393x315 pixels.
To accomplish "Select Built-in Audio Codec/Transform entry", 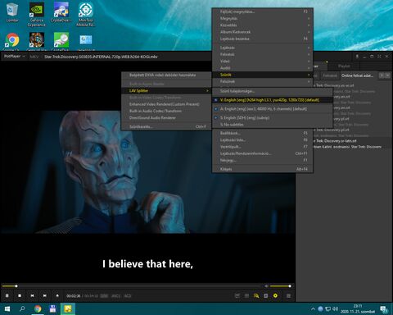I will click(166, 111).
